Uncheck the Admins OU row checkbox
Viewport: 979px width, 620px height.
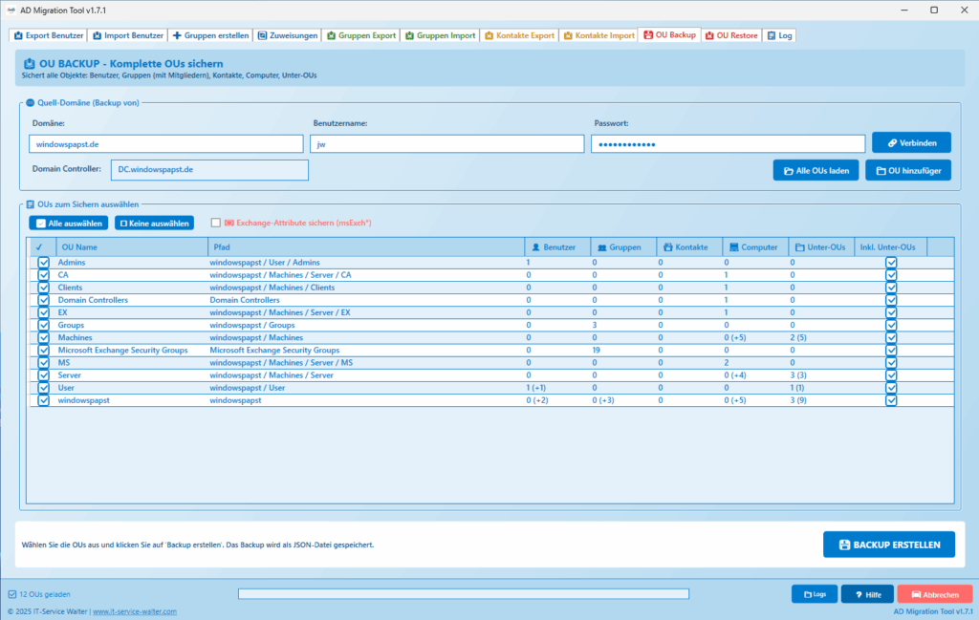[x=43, y=262]
